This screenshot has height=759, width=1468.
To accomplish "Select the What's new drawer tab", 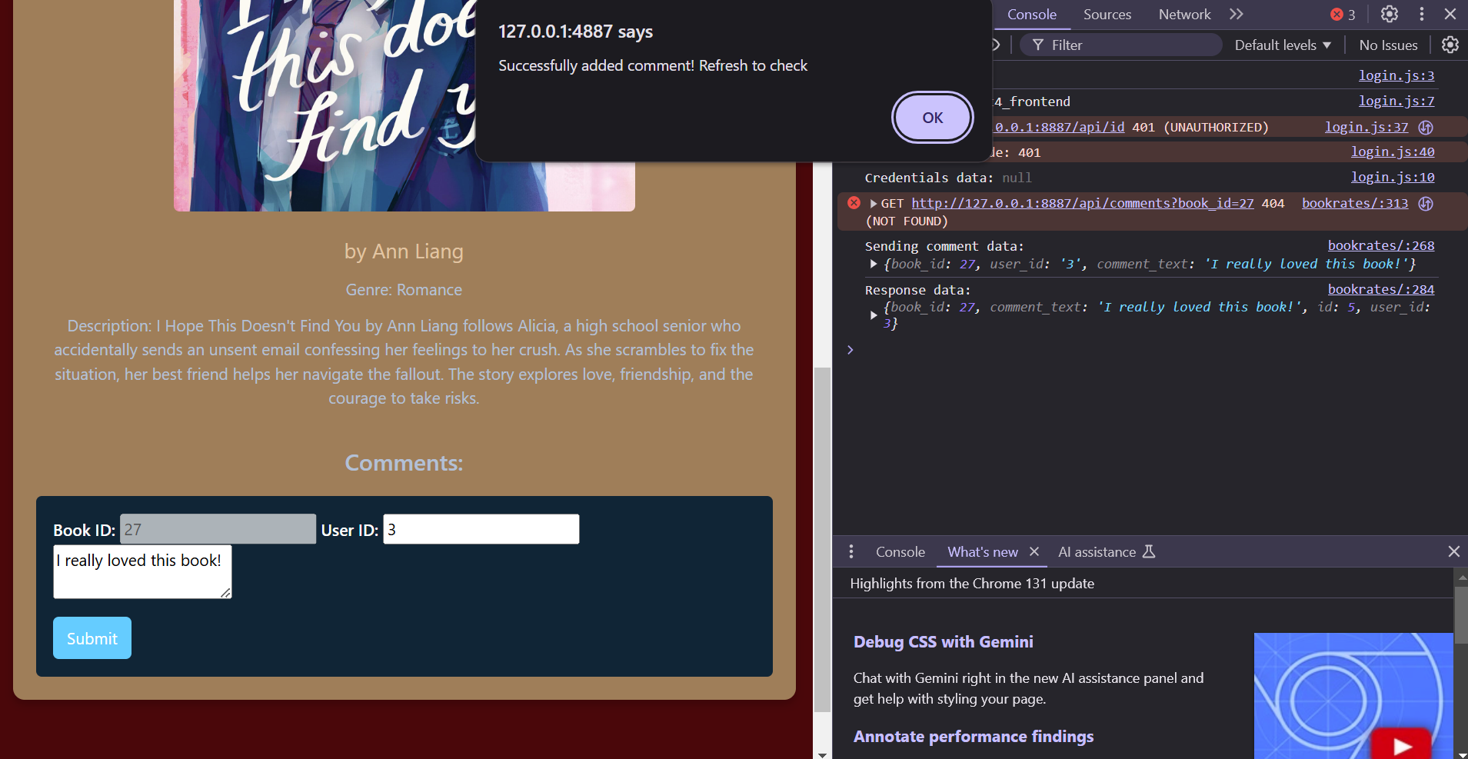I will [x=982, y=552].
